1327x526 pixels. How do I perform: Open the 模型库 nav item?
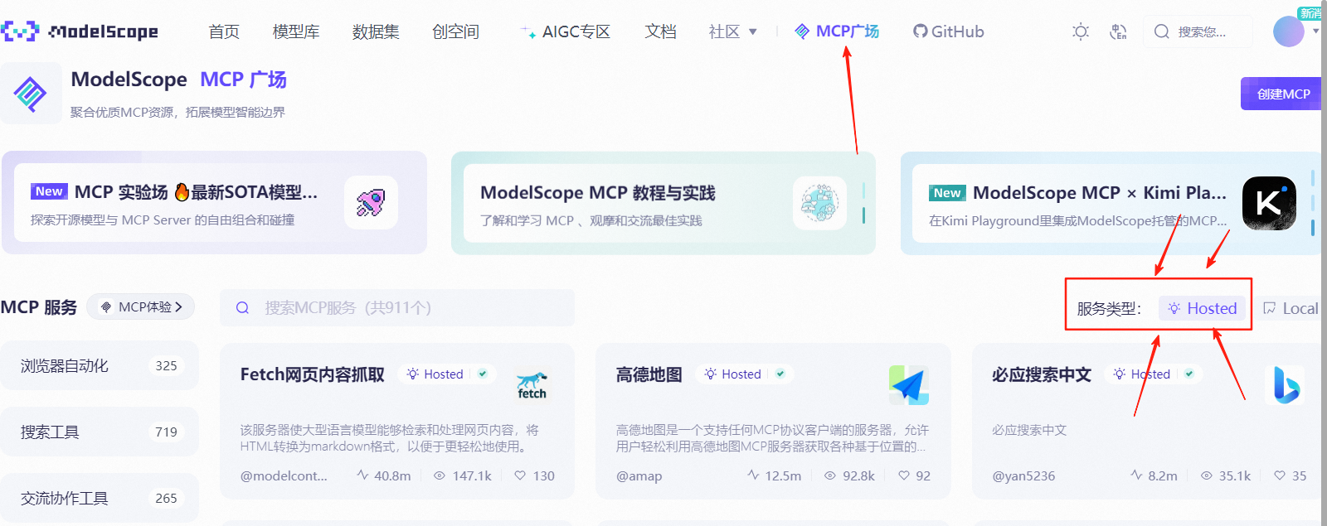pos(296,31)
